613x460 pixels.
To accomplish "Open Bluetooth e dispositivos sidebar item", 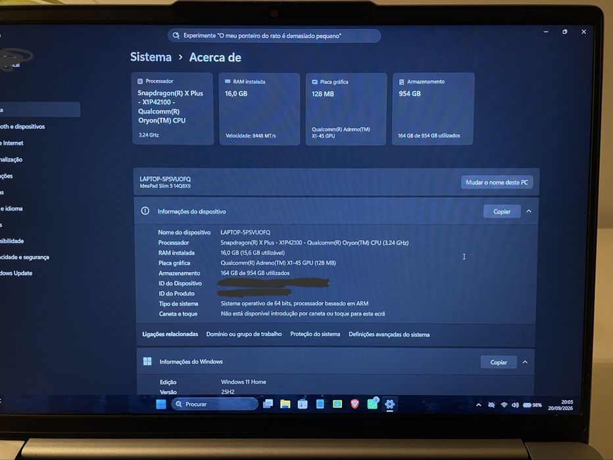I will click(22, 127).
